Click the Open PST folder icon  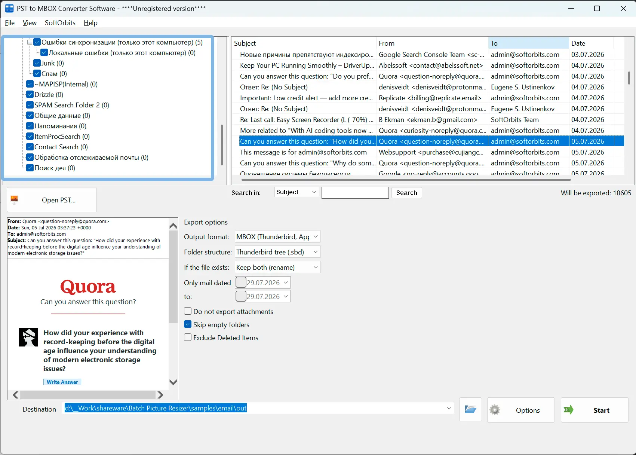(x=15, y=200)
